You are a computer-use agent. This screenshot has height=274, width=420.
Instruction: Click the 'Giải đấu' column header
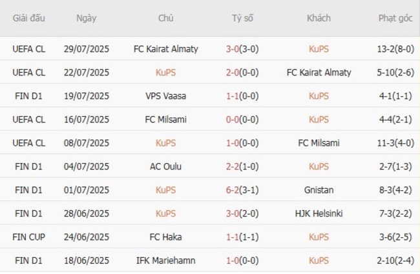(29, 18)
